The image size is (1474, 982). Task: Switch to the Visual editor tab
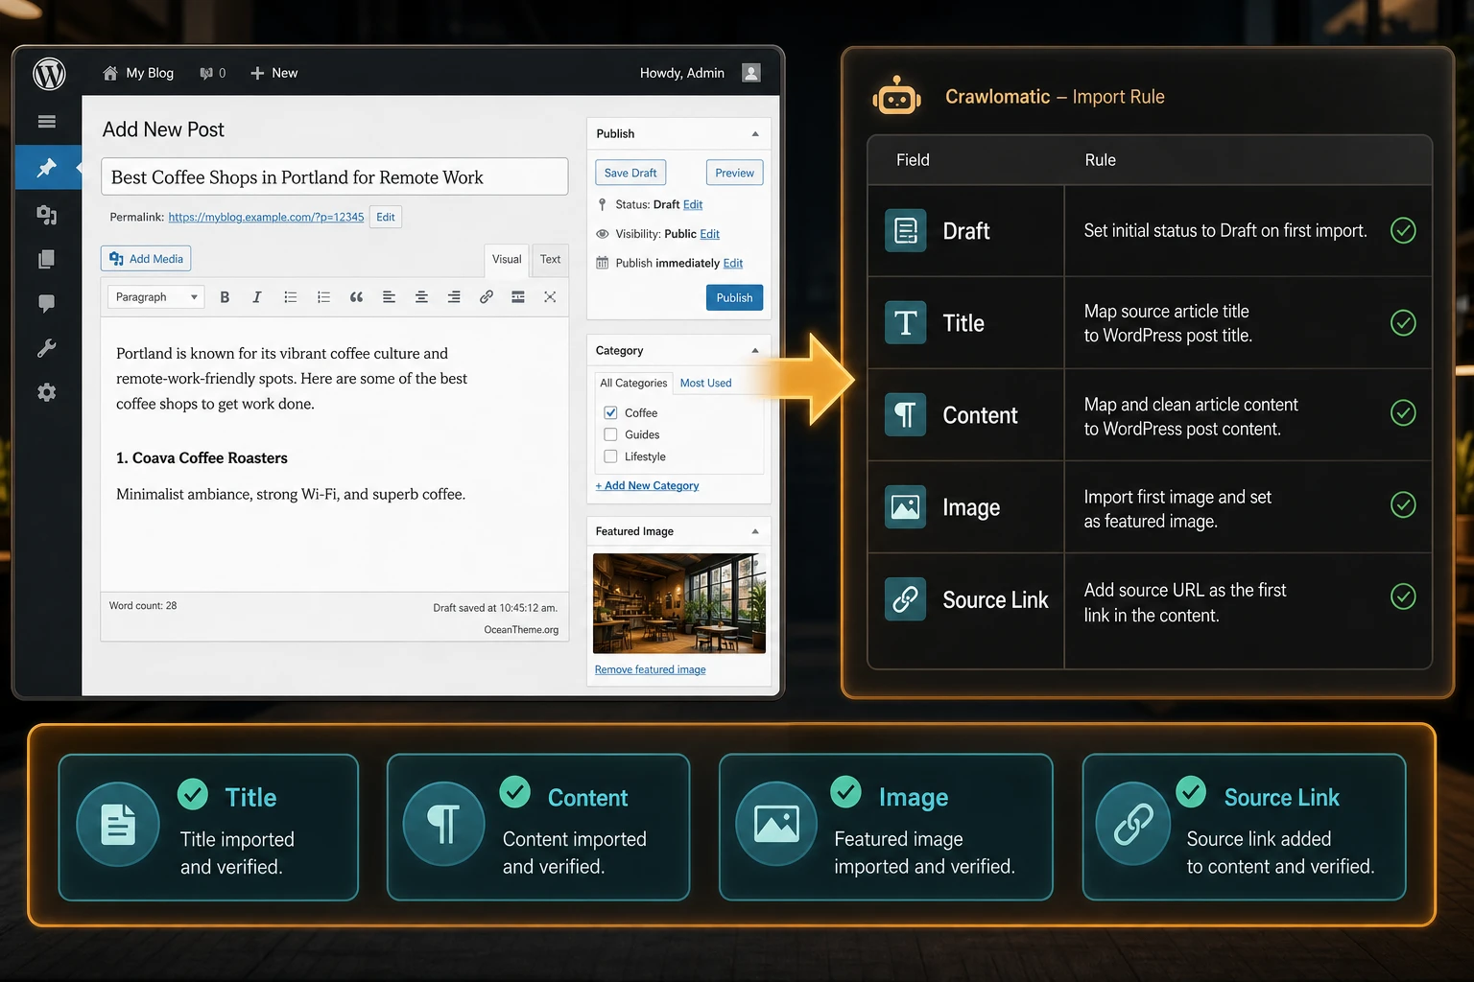(507, 260)
